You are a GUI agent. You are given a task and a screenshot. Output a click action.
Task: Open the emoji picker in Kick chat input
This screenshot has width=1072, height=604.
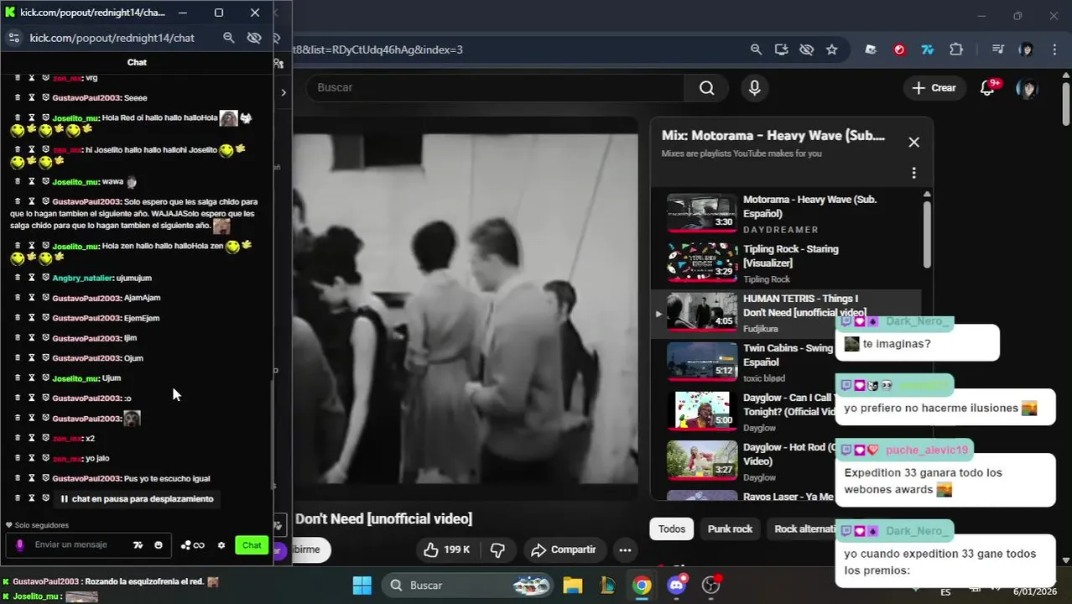click(x=159, y=545)
